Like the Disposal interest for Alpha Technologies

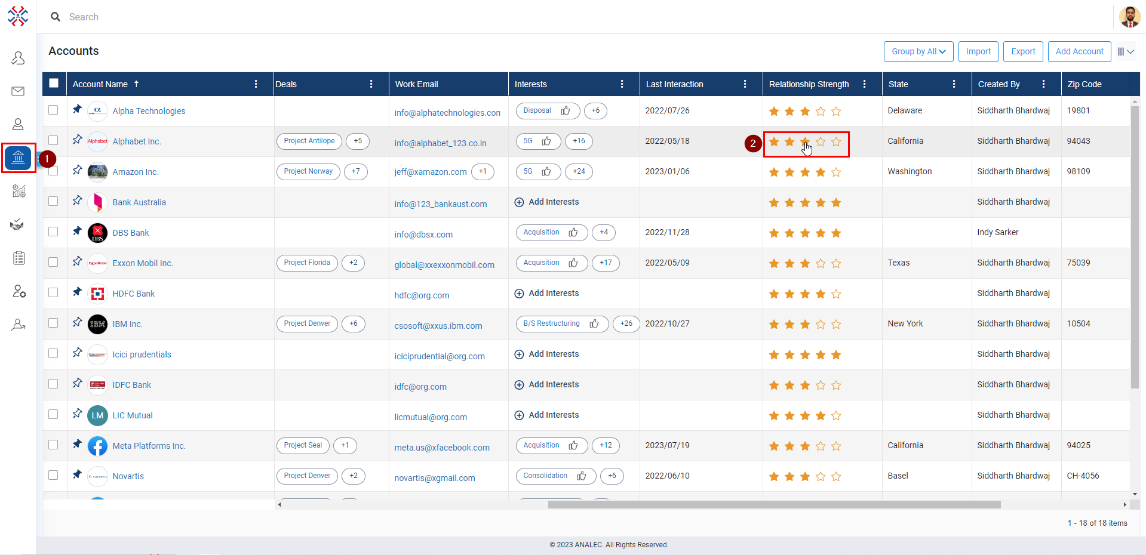tap(566, 110)
